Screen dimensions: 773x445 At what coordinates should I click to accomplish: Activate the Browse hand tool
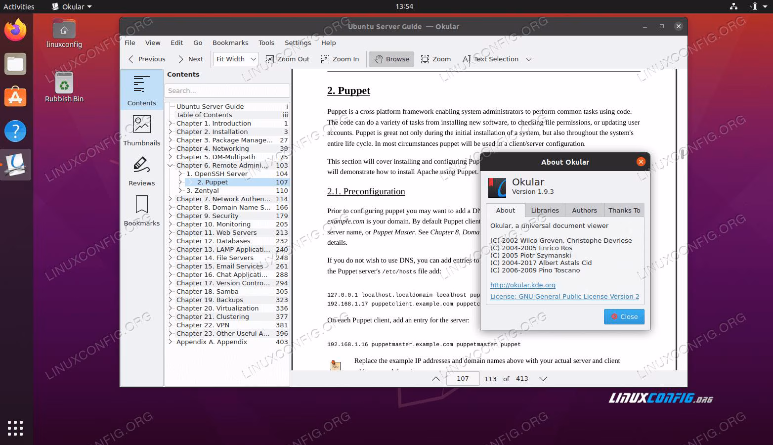point(391,59)
